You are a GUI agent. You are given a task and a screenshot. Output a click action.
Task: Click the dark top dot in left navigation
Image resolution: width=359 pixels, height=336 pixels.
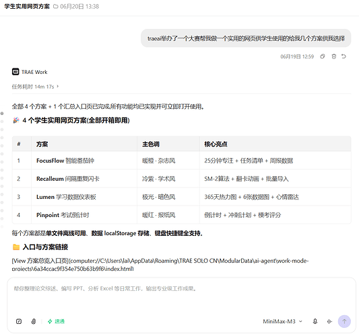[2, 114]
